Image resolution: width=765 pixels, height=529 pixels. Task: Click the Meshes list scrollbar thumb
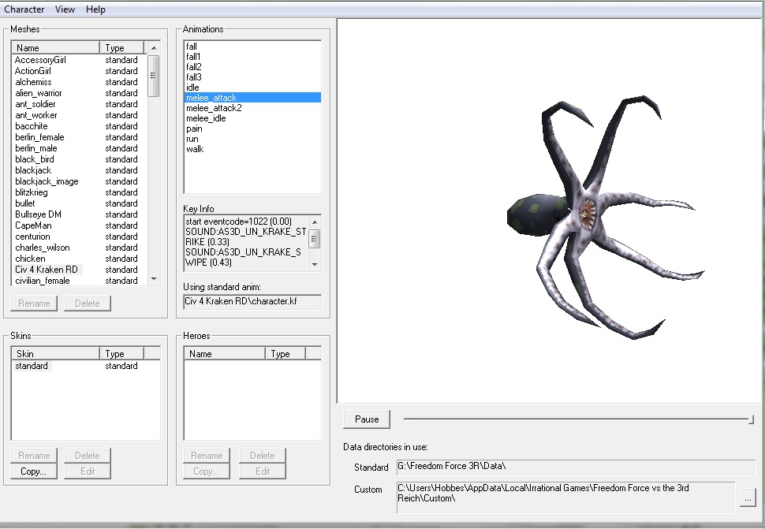coord(153,76)
